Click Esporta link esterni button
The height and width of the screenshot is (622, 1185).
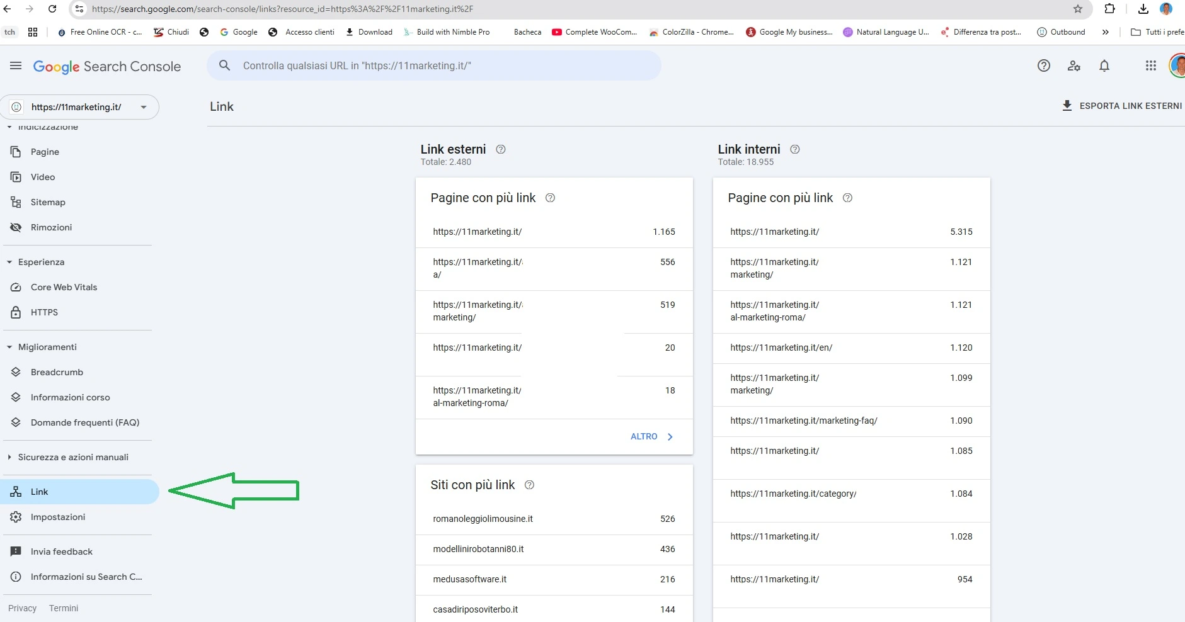[x=1122, y=106]
